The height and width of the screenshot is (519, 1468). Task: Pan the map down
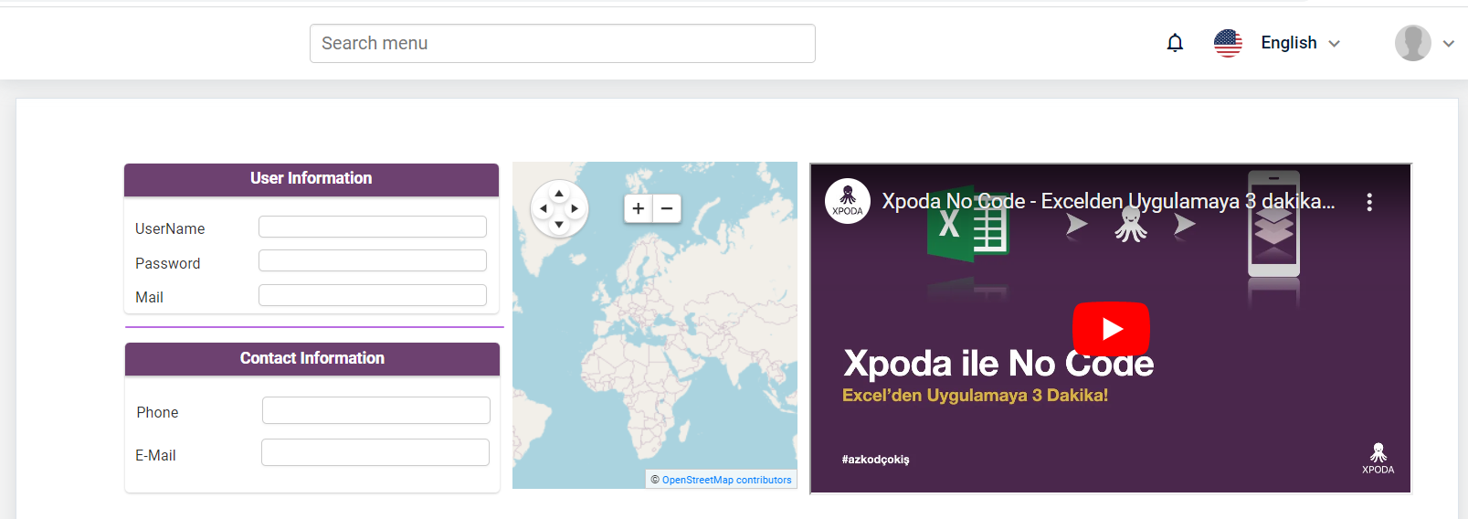[559, 225]
